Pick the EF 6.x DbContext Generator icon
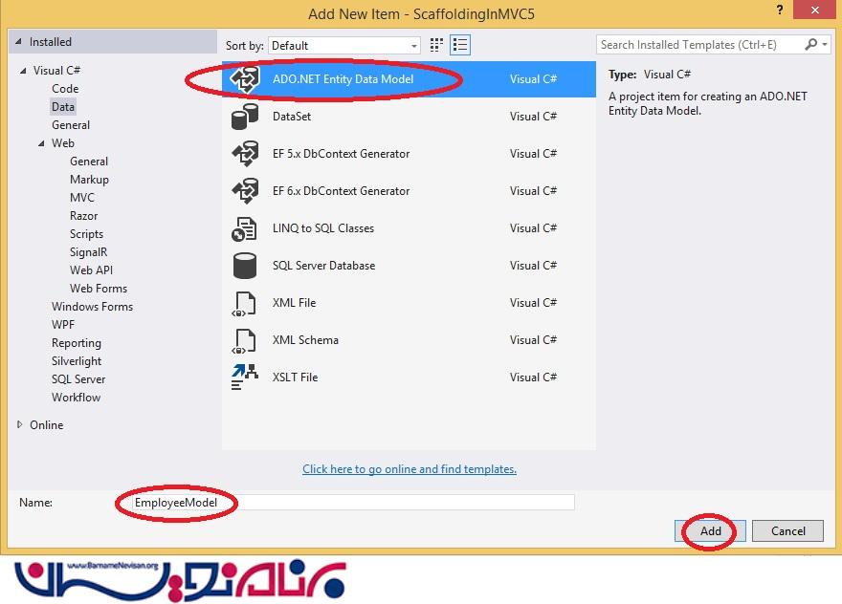The width and height of the screenshot is (842, 604). coord(245,191)
